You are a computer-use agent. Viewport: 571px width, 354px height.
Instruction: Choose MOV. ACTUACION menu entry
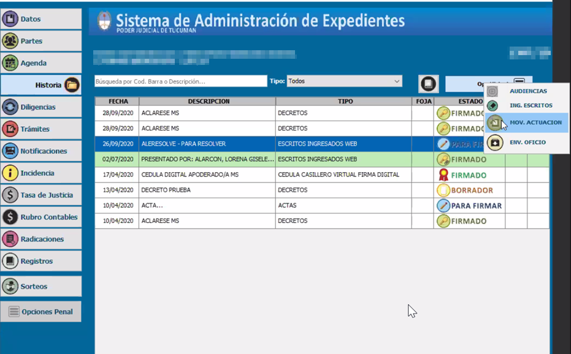[527, 122]
